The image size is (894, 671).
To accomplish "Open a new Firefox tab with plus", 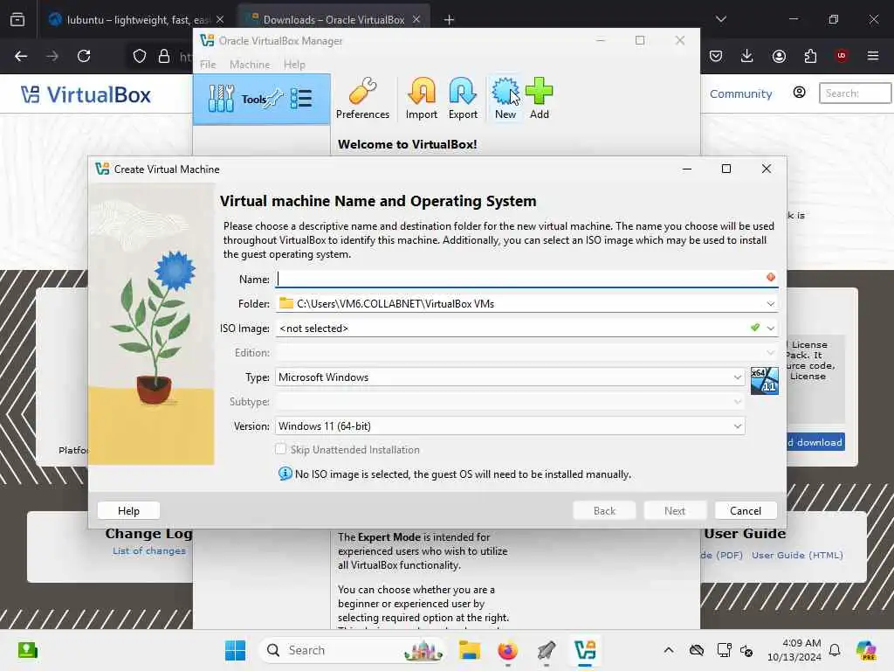I will point(450,19).
